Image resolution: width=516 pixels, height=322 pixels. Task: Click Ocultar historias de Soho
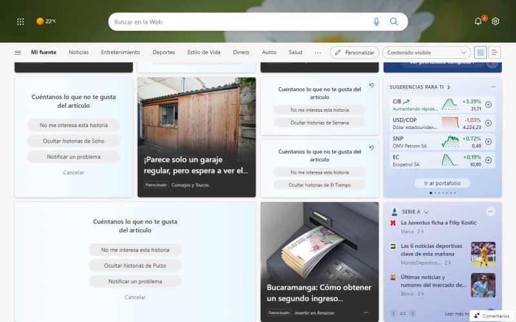(74, 141)
